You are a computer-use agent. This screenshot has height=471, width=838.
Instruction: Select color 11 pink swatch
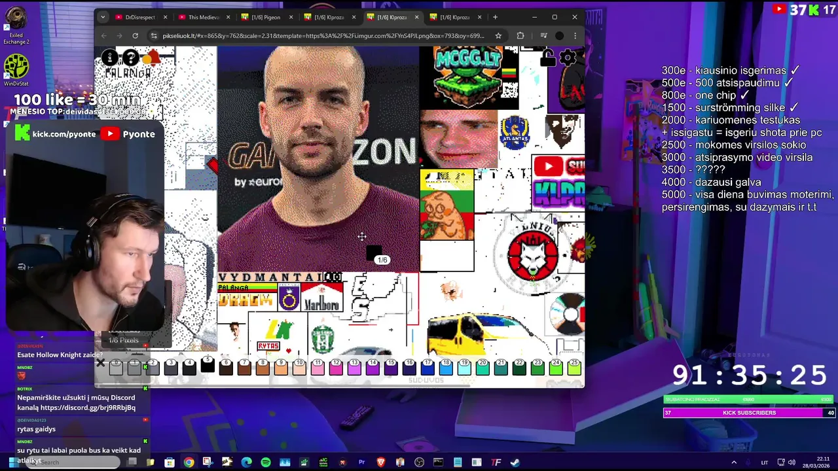318,367
